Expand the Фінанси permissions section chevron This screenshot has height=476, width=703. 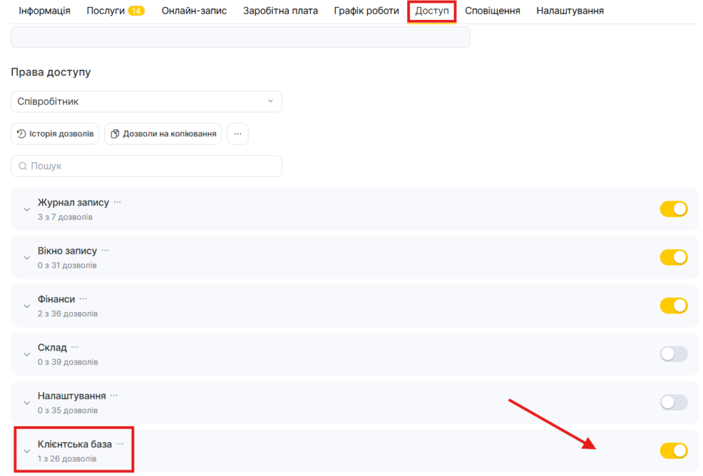click(27, 306)
